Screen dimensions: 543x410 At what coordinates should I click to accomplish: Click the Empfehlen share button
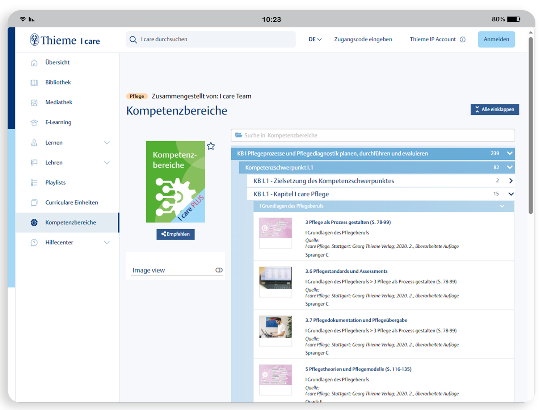point(176,234)
